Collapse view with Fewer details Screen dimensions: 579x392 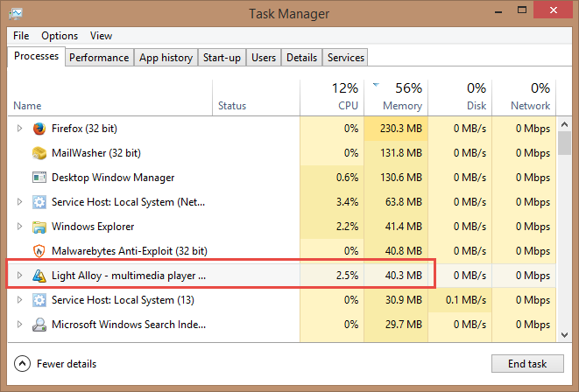tap(56, 364)
